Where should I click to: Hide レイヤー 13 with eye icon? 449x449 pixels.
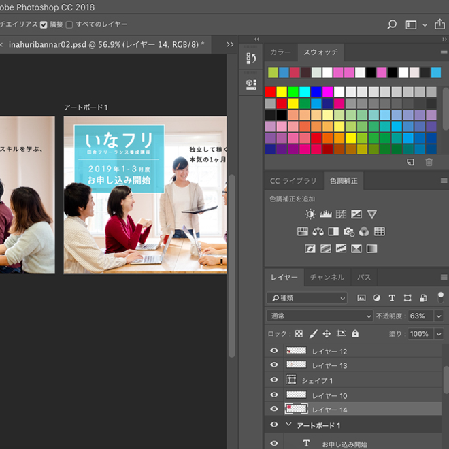pos(274,365)
